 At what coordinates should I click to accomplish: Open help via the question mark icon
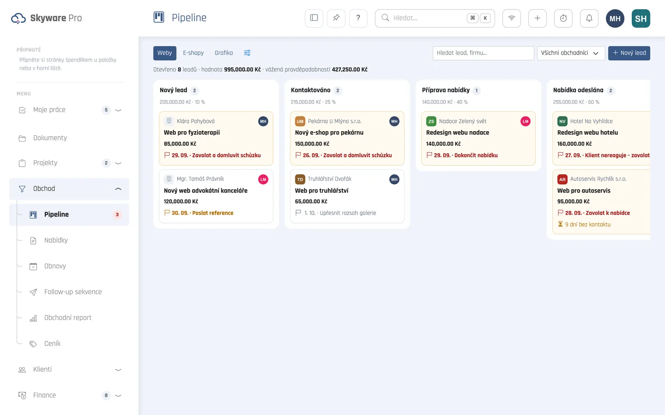[x=358, y=18]
